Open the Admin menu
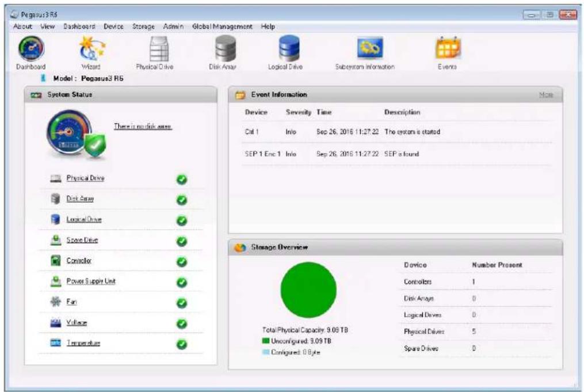The image size is (584, 392). coord(173,26)
